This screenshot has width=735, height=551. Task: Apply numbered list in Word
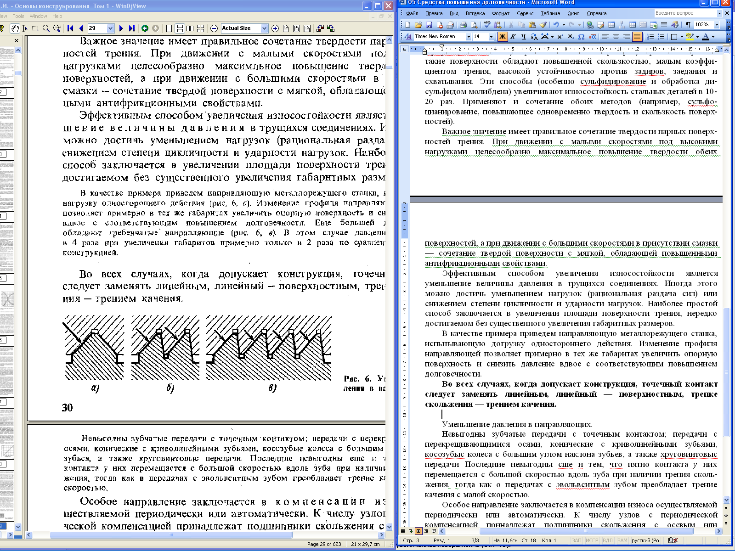(x=650, y=37)
